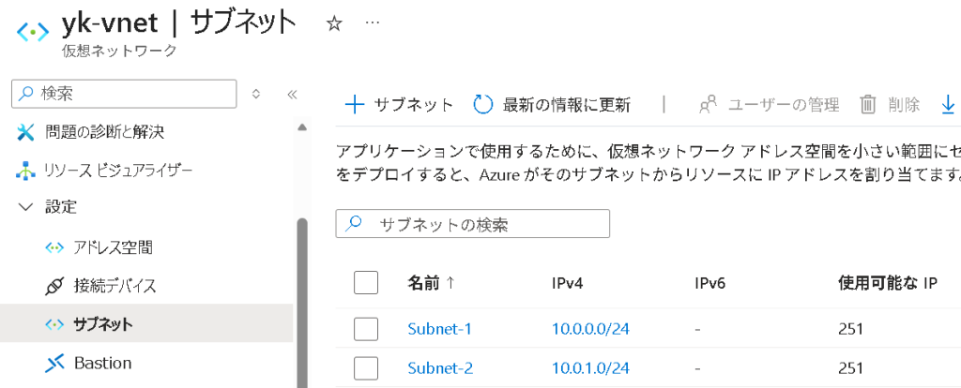The image size is (961, 388).
Task: Open Bastion from the sidebar
Action: [101, 363]
